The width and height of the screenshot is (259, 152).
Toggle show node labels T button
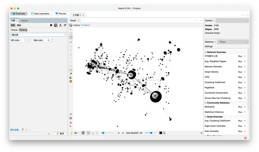point(83,133)
